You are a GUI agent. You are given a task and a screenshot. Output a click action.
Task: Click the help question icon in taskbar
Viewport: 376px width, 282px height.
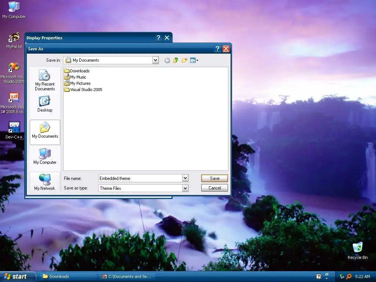tap(318, 276)
